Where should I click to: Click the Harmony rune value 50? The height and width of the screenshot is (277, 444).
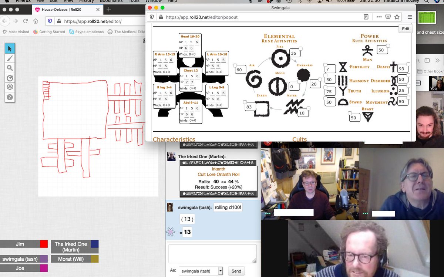[329, 80]
